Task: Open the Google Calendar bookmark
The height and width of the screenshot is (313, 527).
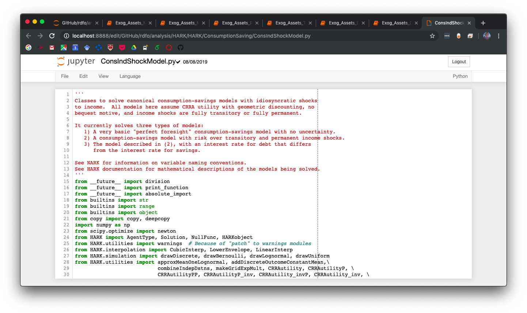Action: click(x=75, y=47)
